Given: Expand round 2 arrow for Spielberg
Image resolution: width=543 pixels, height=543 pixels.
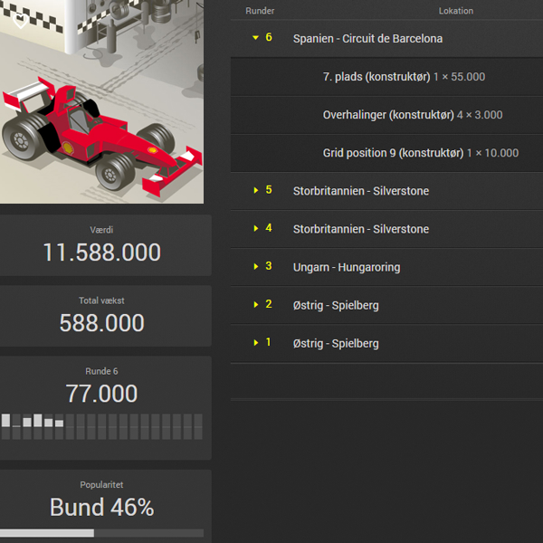Looking at the screenshot, I should 256,304.
